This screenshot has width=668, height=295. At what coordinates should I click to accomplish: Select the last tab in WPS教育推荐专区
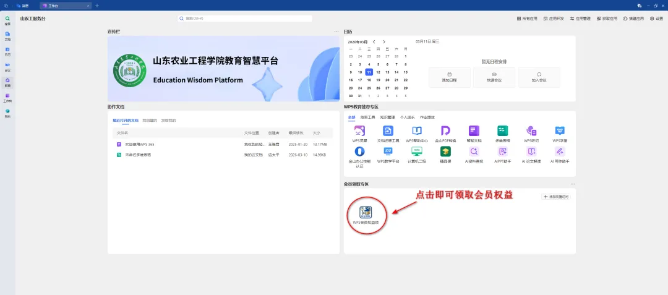(x=427, y=117)
